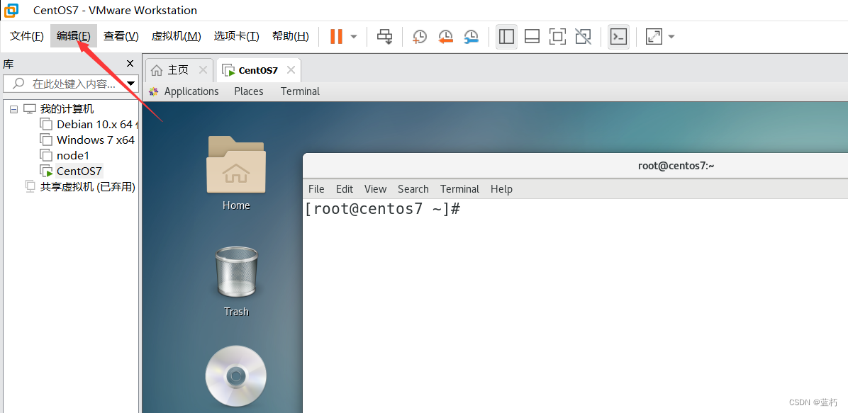Screen dimensions: 848x413
Task: Switch to the CentOS7 tab
Action: [x=258, y=70]
